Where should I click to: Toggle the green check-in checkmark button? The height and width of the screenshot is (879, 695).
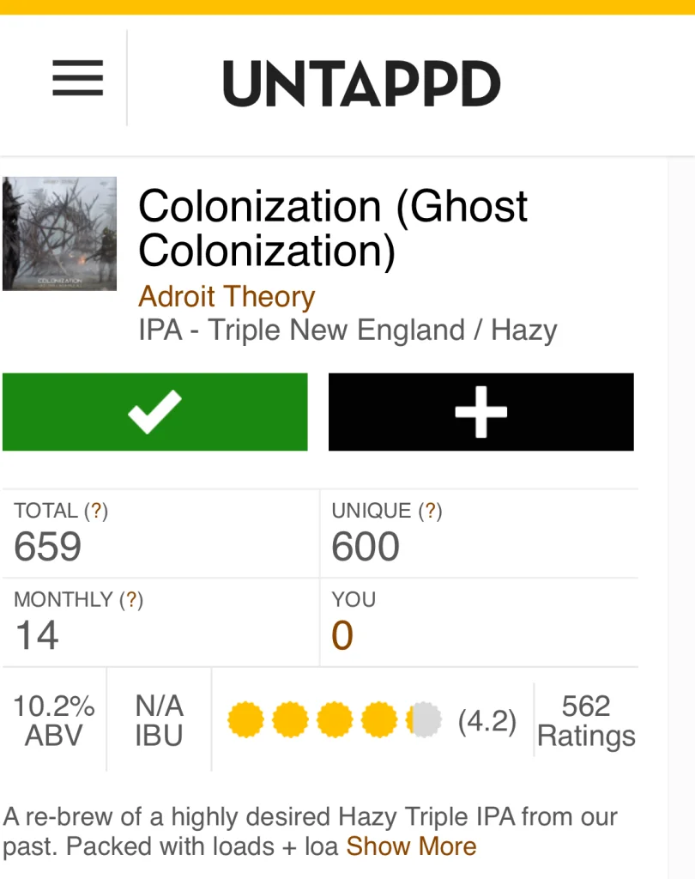(x=155, y=412)
